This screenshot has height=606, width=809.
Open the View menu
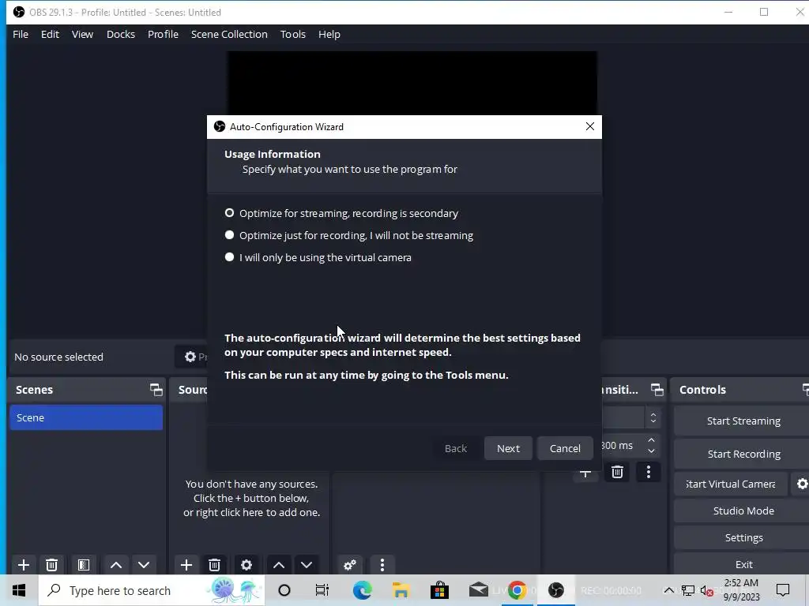click(82, 34)
